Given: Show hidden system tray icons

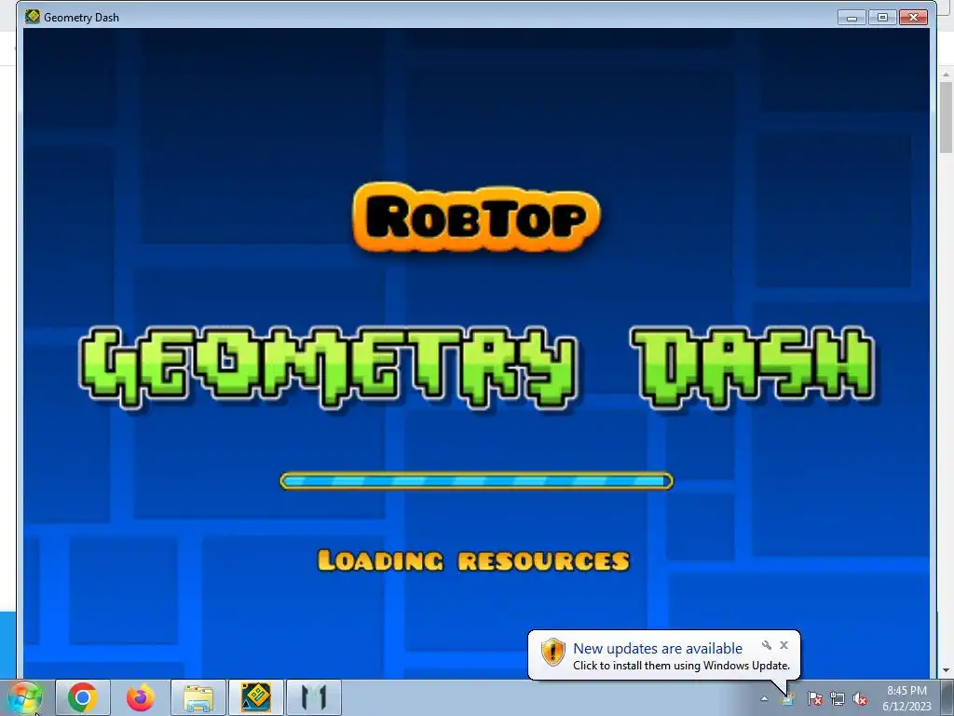Looking at the screenshot, I should pyautogui.click(x=764, y=699).
